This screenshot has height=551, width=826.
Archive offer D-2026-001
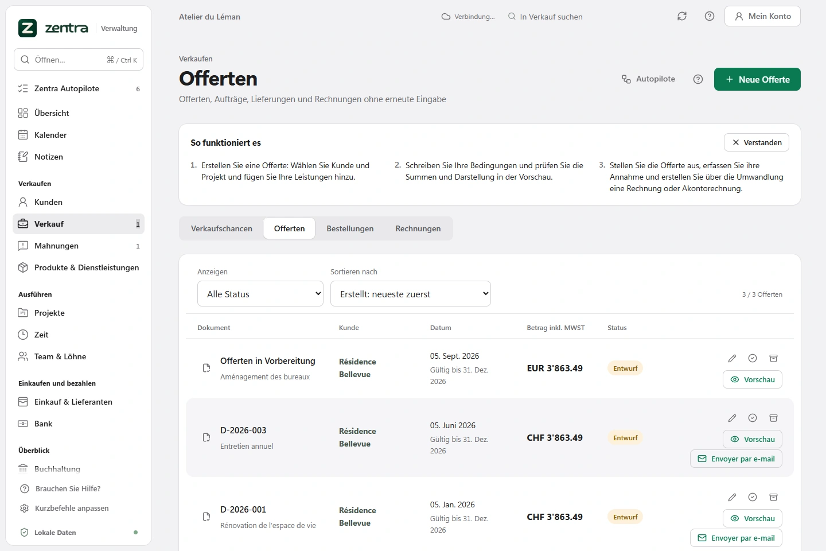click(x=773, y=497)
